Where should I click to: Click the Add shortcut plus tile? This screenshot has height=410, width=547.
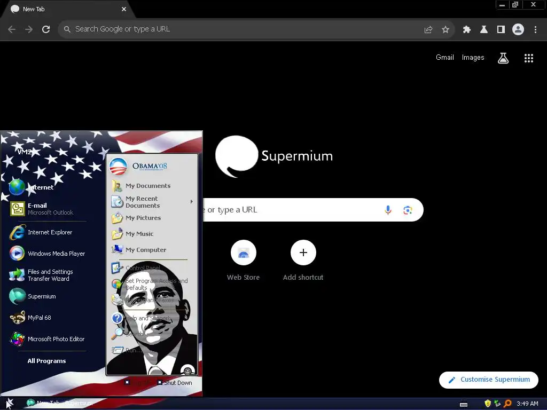303,261
